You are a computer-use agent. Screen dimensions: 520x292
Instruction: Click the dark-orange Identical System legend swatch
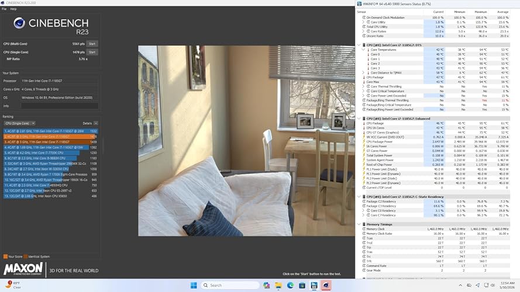pyautogui.click(x=26, y=256)
